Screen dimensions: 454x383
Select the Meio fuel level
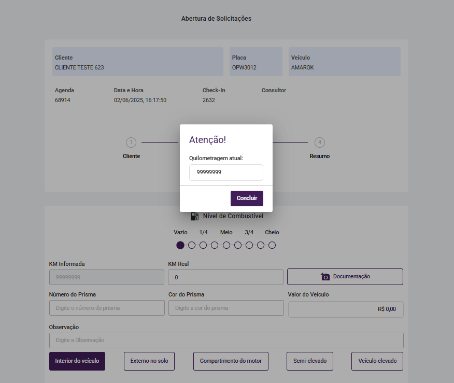226,245
